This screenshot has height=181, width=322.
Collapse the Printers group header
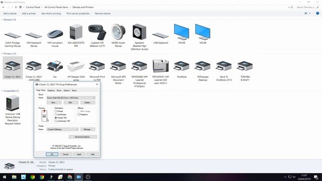(2, 54)
